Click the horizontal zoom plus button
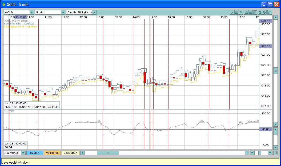 pyautogui.click(x=270, y=153)
